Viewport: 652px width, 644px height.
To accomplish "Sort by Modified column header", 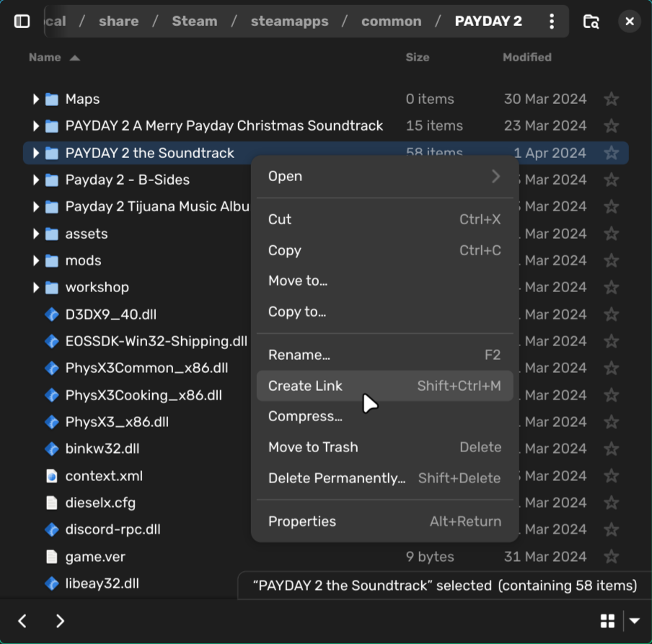I will 527,57.
